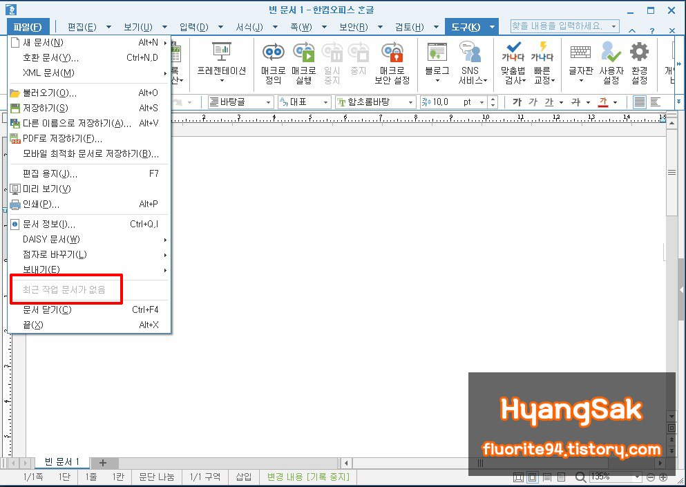Viewport: 686px width, 487px height.
Task: Select 호환 문서 menu item
Action: [89, 58]
